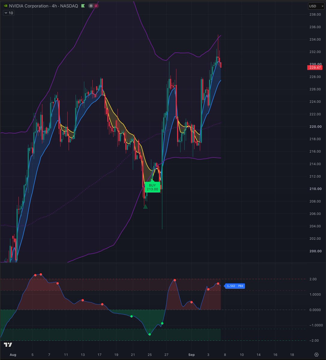Click the 18 date label on time axis
The image size is (326, 360).
click(x=292, y=355)
